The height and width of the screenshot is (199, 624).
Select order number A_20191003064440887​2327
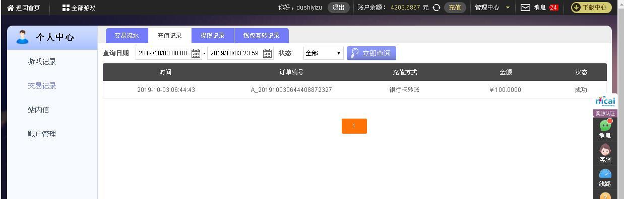point(291,90)
